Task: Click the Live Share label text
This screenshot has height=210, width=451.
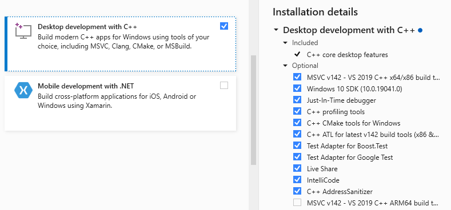Action: tap(322, 169)
